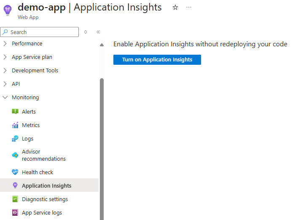306x220 pixels.
Task: Favorite demo-app with the star icon
Action: pyautogui.click(x=175, y=8)
